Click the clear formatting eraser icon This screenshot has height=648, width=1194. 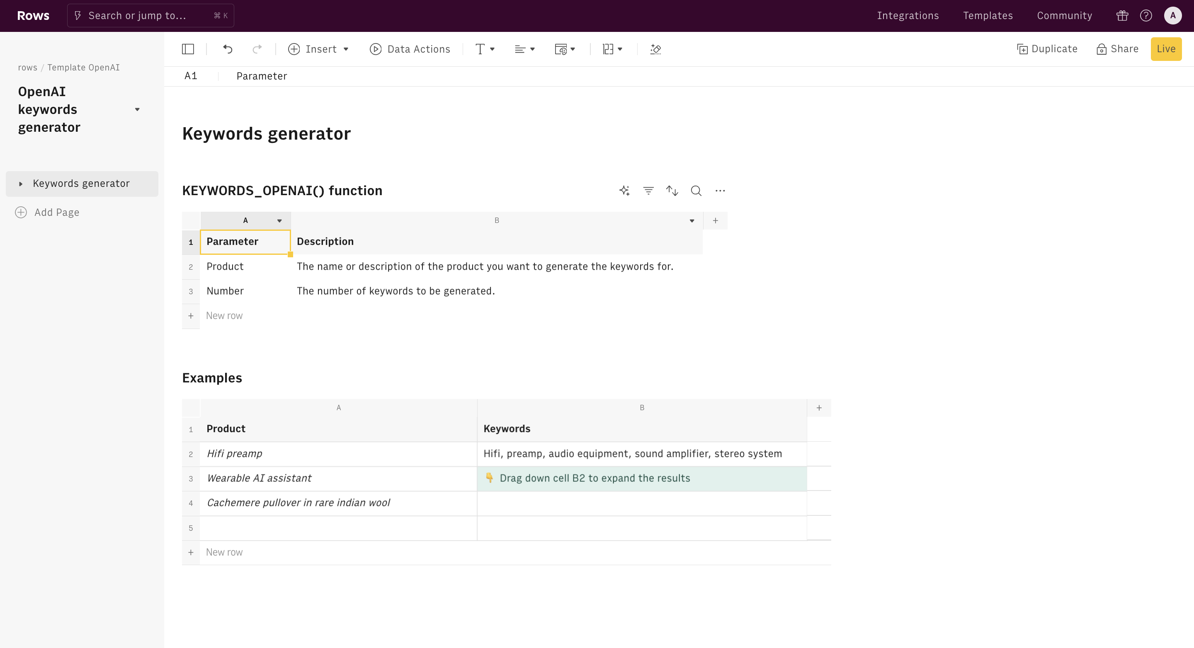[655, 49]
